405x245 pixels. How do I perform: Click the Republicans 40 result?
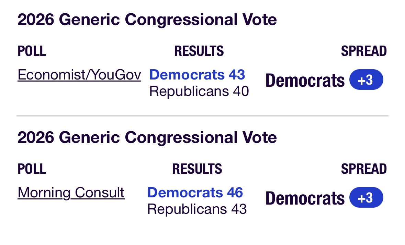point(199,91)
